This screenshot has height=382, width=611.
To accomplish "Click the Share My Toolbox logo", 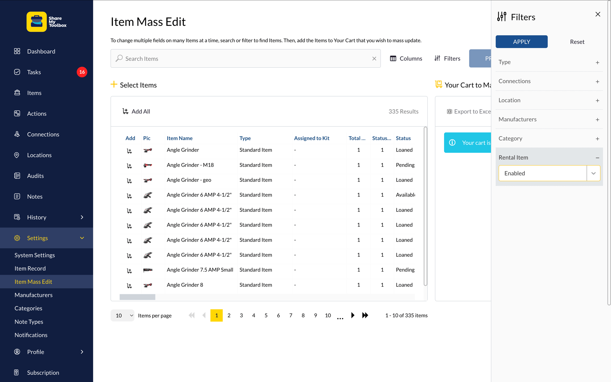I will [x=46, y=22].
